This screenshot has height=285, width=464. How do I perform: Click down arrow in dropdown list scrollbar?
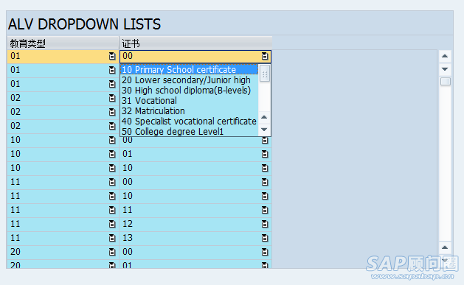(x=264, y=130)
